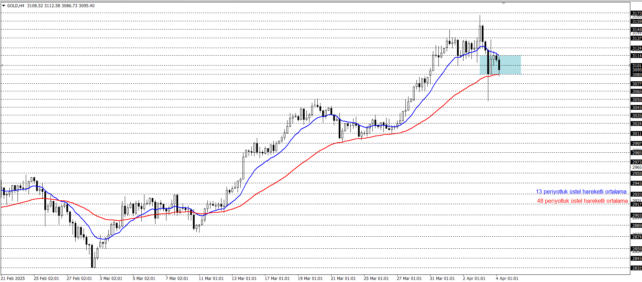Click the '21 Feb 2025' date label
The height and width of the screenshot is (282, 642).
13,279
